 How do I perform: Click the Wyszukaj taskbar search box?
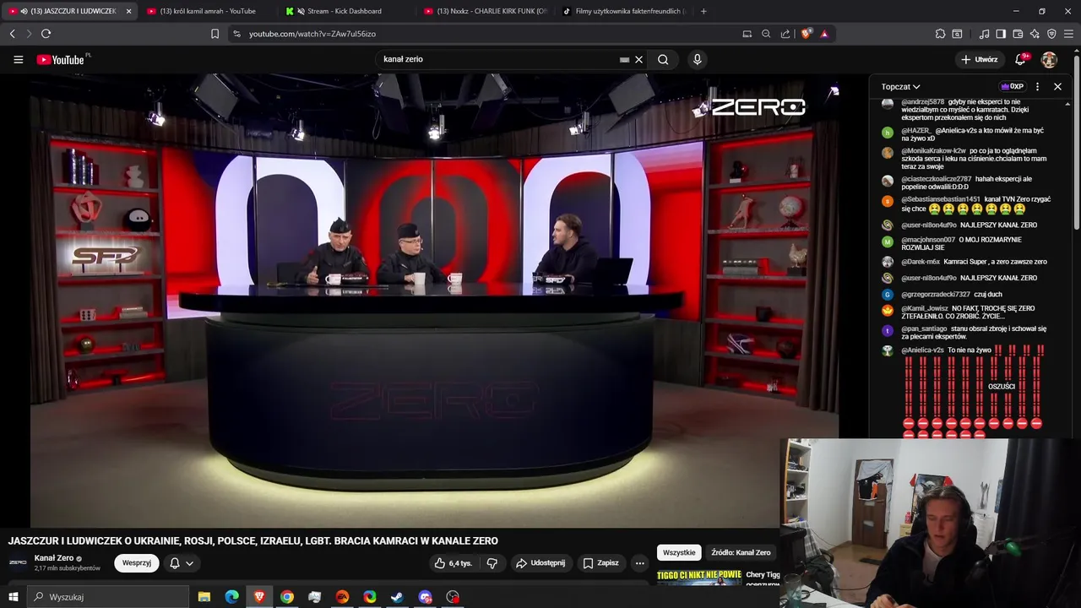[108, 597]
